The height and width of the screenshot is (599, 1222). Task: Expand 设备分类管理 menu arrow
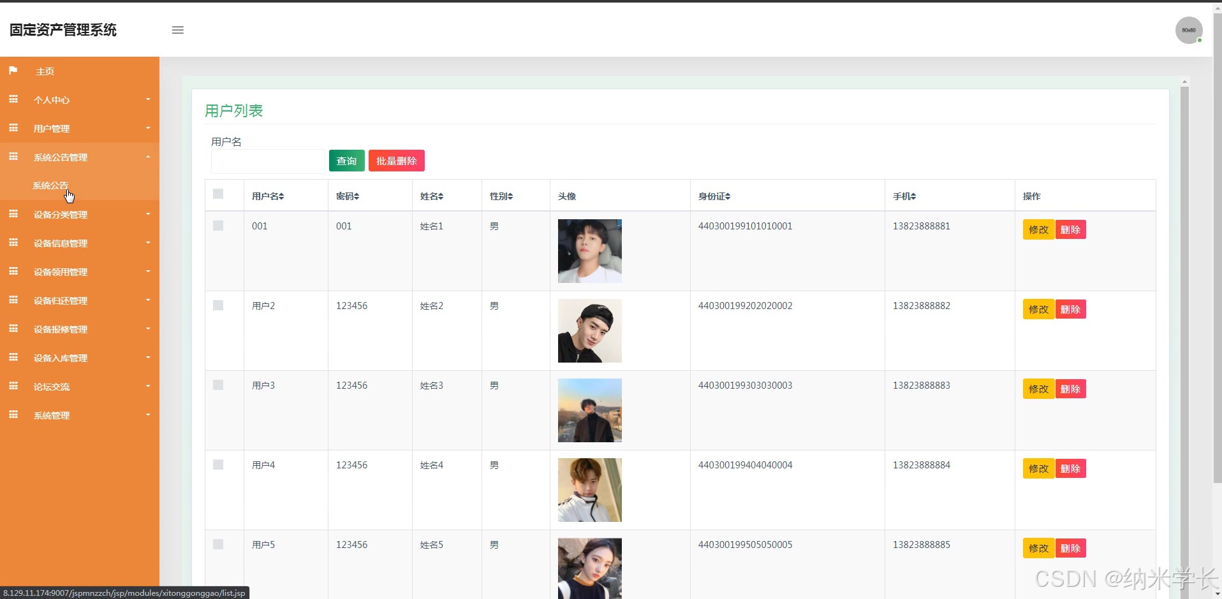click(x=148, y=213)
